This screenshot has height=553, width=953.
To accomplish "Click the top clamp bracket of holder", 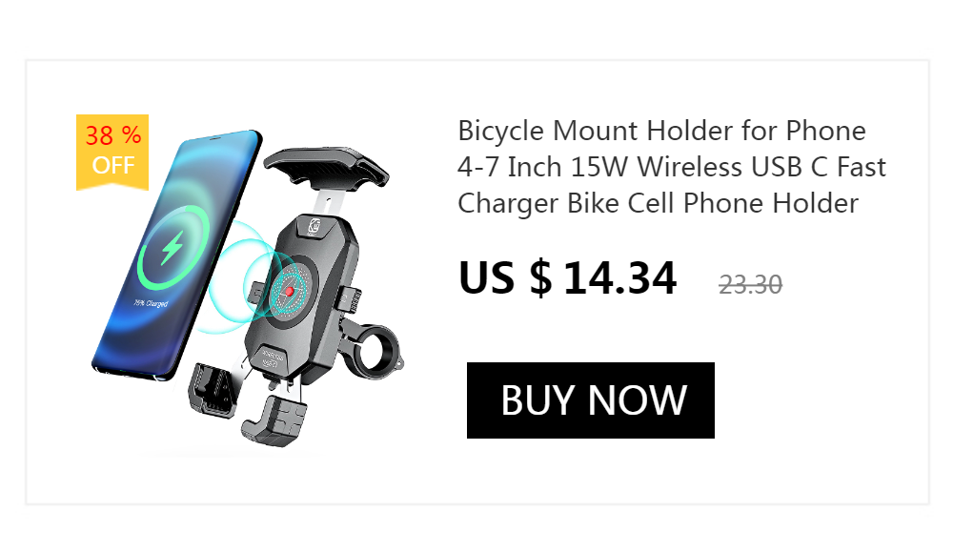I will pos(326,164).
